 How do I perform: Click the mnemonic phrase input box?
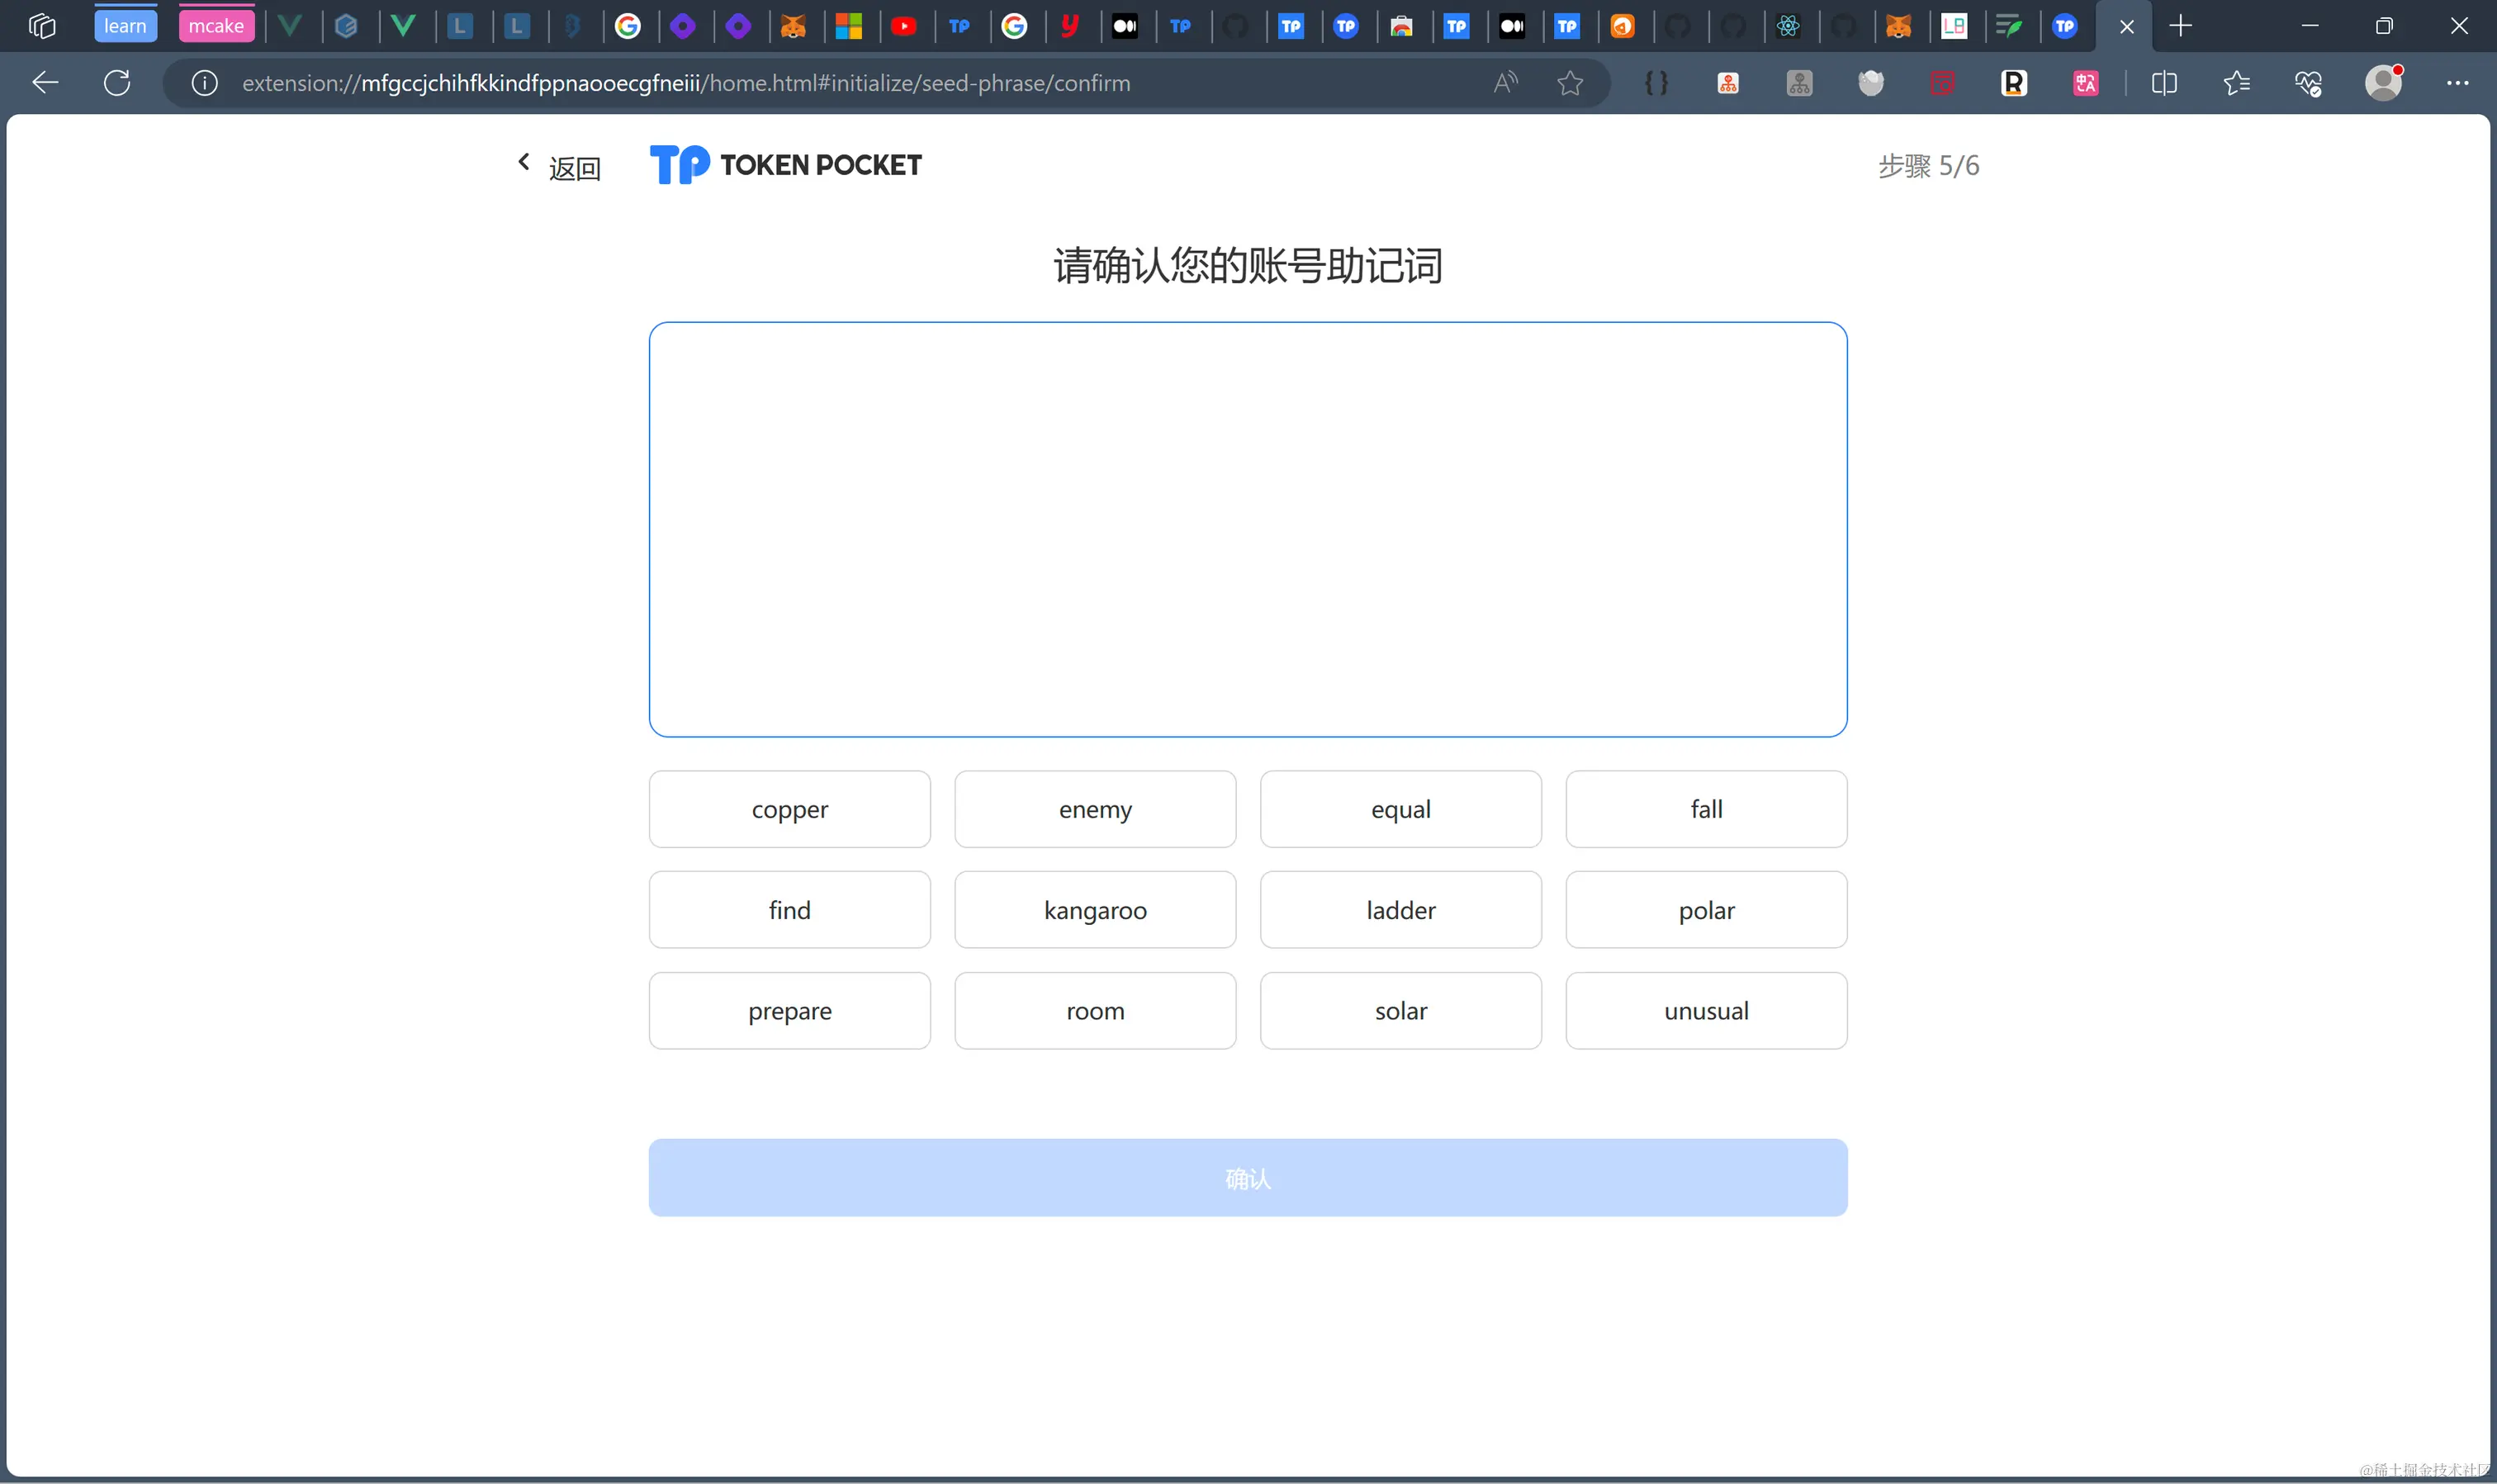[1248, 529]
